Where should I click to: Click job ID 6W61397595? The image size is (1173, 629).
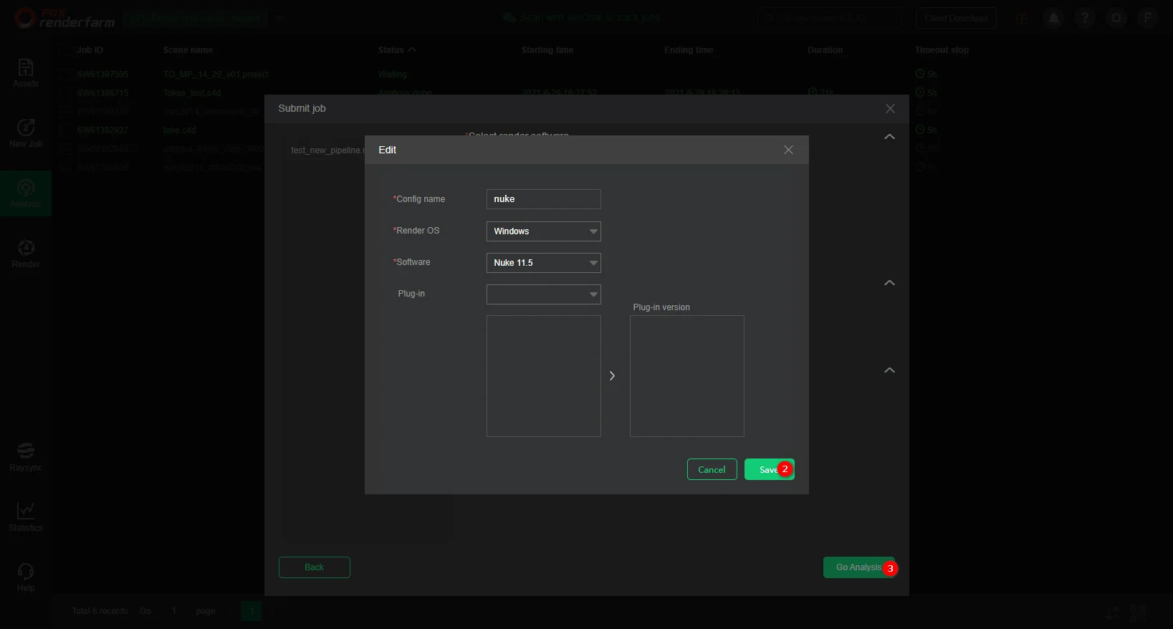(x=102, y=75)
